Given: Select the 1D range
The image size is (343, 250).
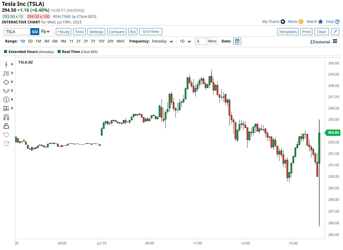Looking at the screenshot, I should coord(23,41).
